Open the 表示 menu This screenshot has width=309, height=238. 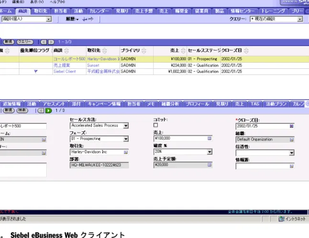[x=37, y=2]
